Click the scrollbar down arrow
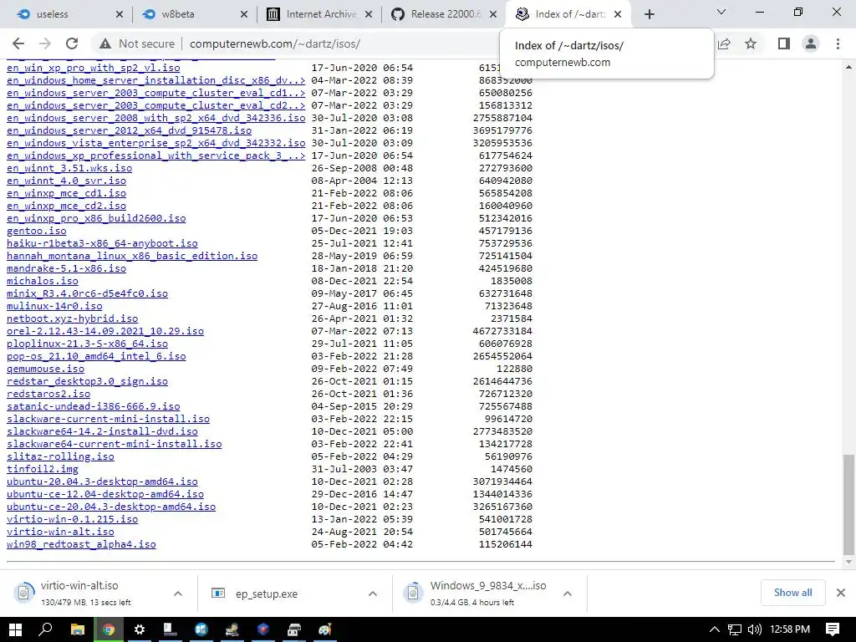856x642 pixels. pos(848,562)
